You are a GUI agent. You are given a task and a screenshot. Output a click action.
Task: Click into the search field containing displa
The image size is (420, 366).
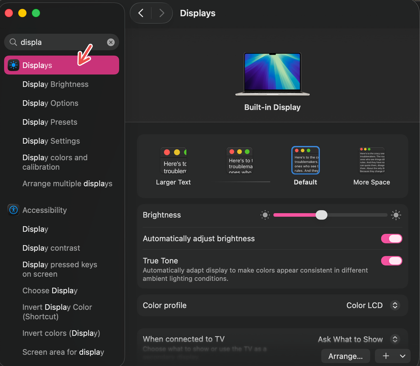62,42
